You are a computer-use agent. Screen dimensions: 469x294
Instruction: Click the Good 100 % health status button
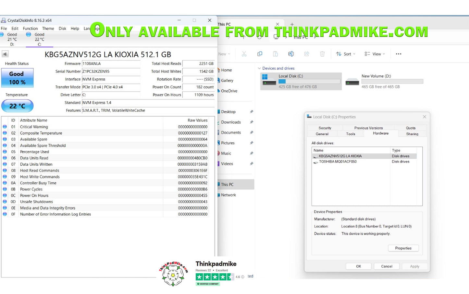coord(17,78)
